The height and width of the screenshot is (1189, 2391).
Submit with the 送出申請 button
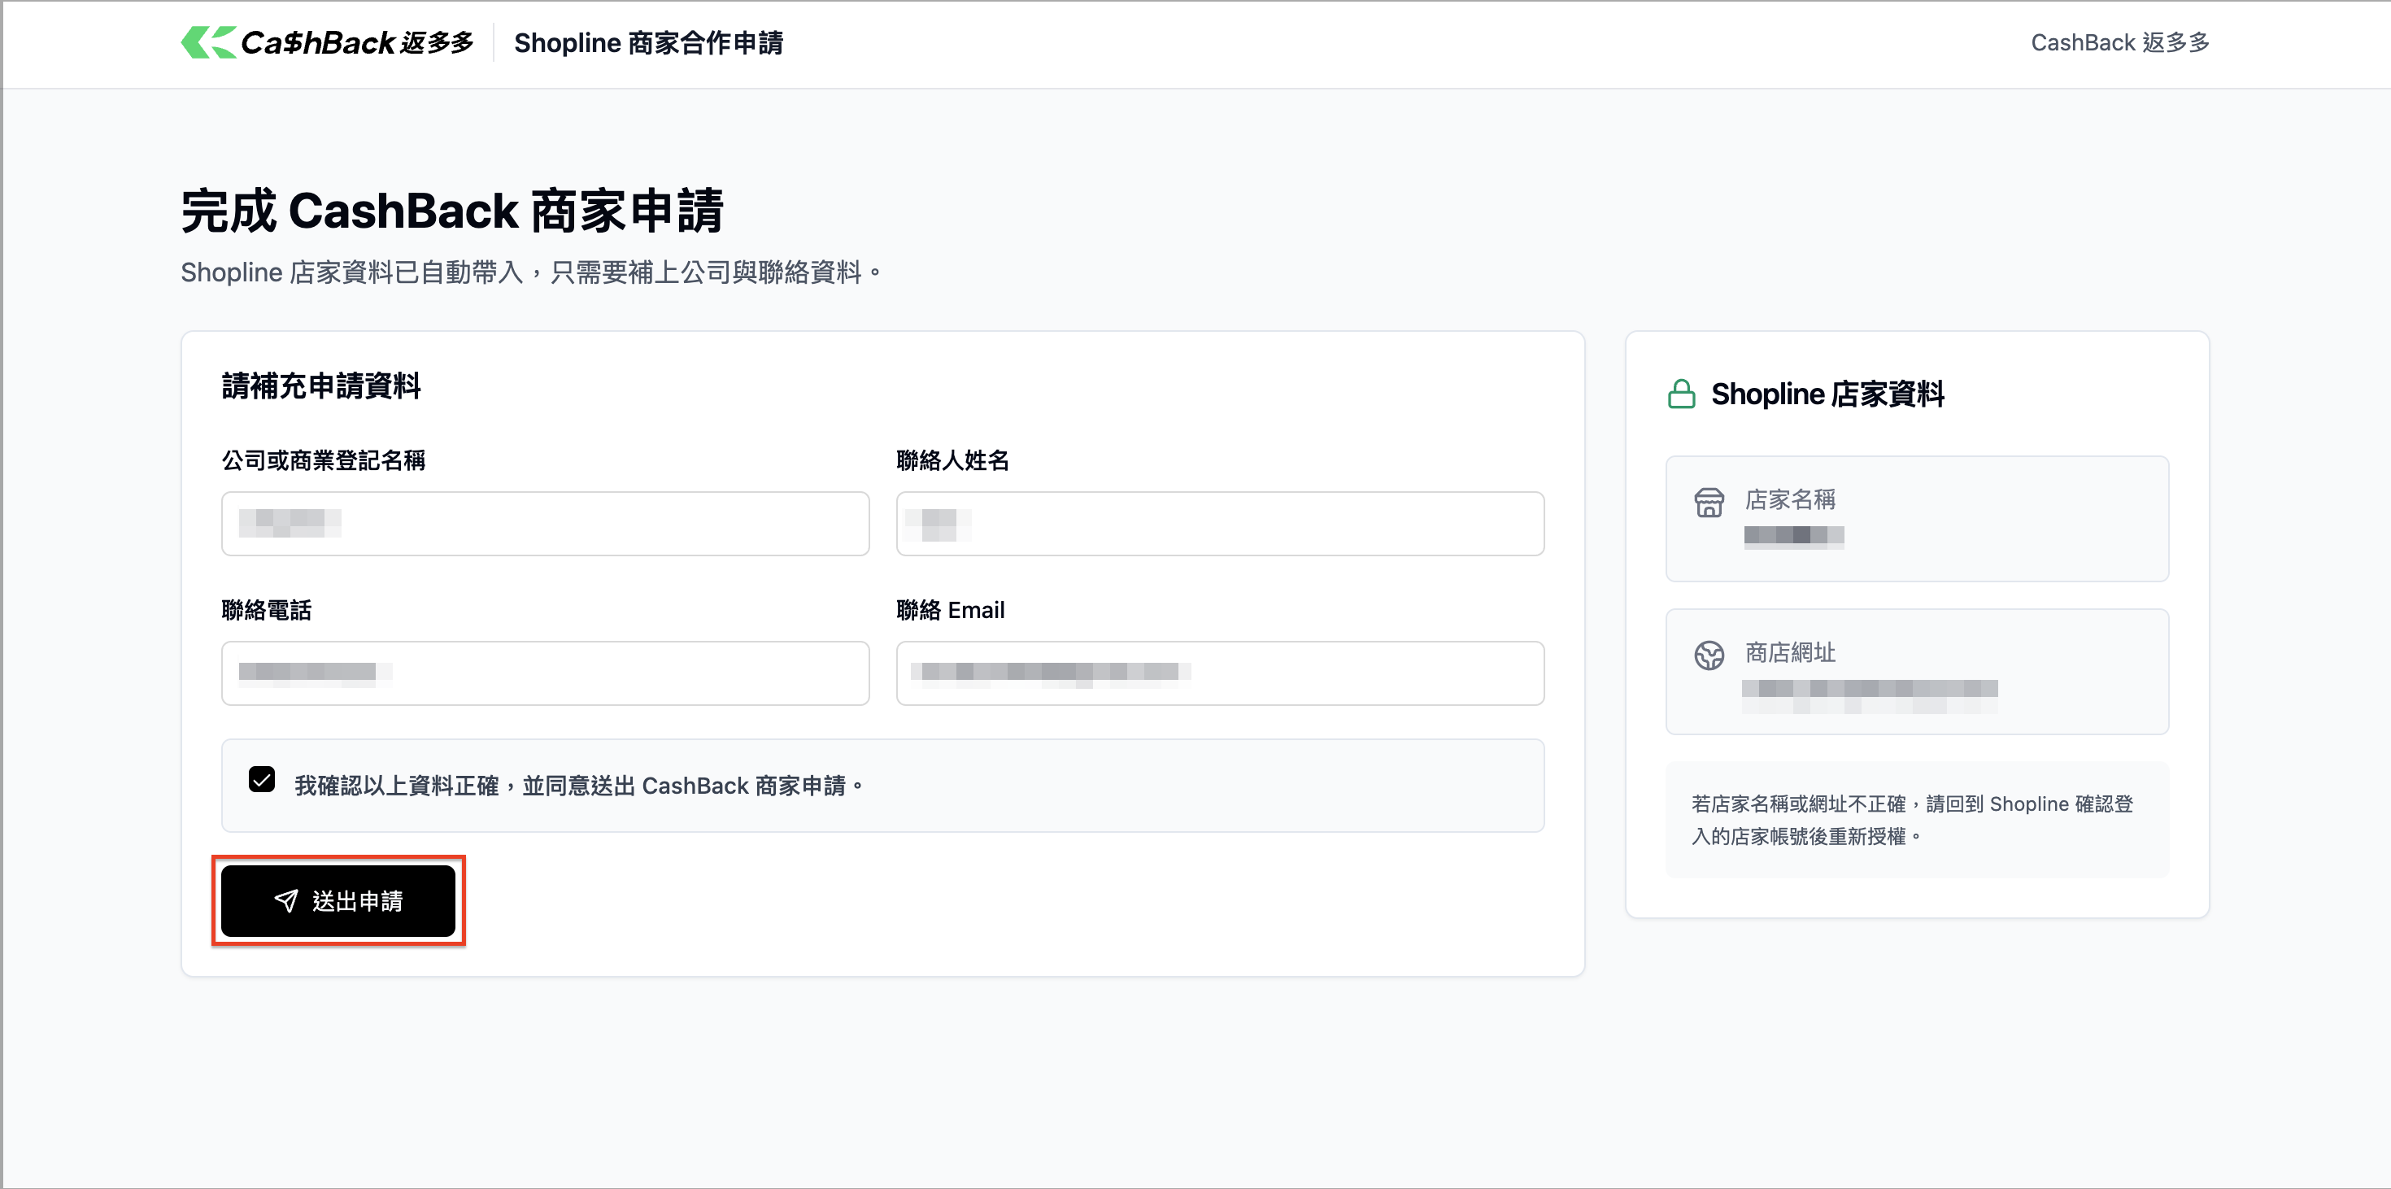point(338,900)
